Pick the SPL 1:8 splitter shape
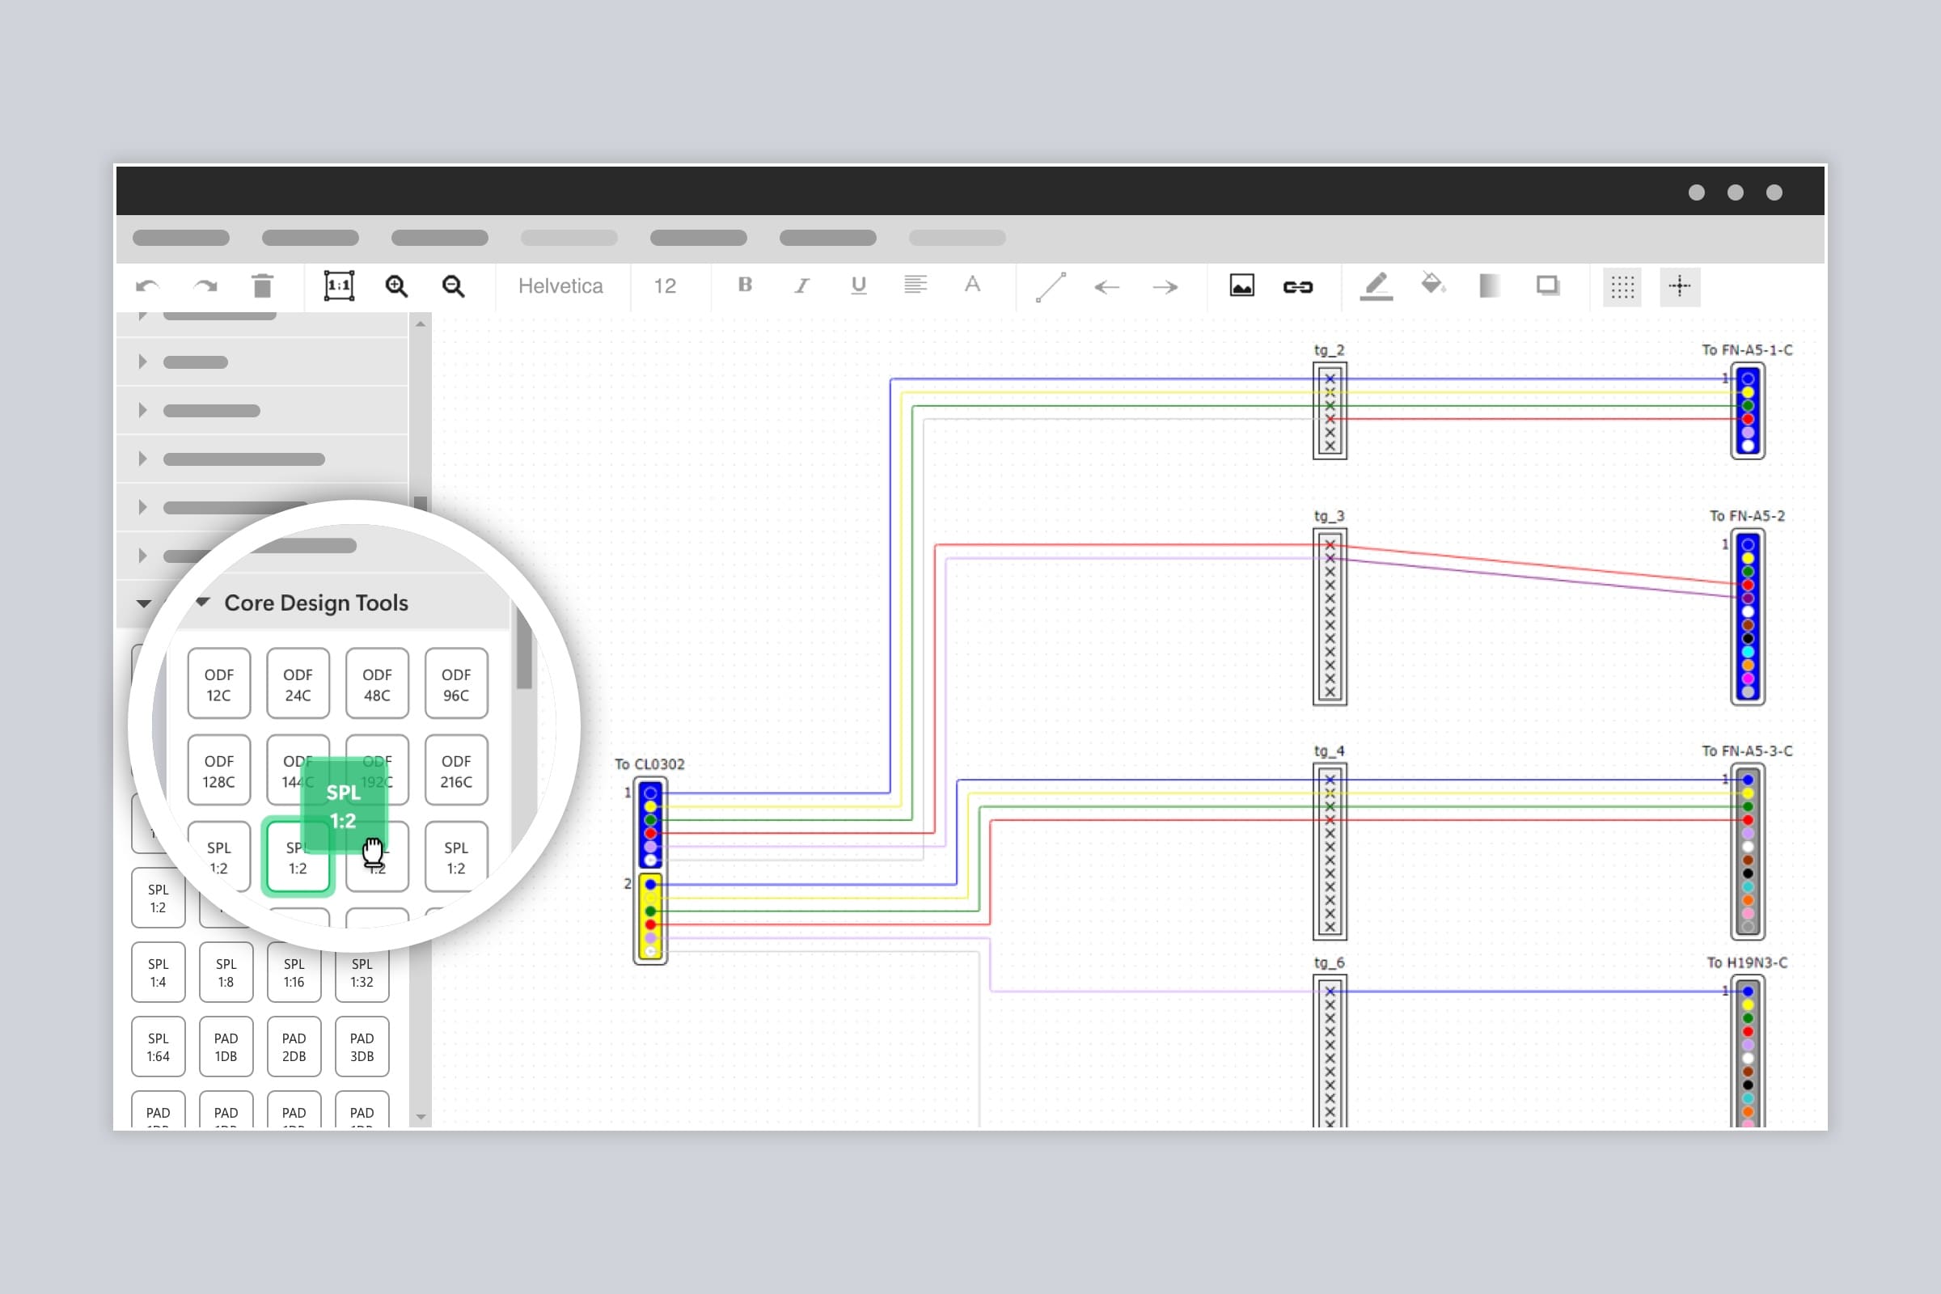The image size is (1941, 1294). click(x=226, y=972)
